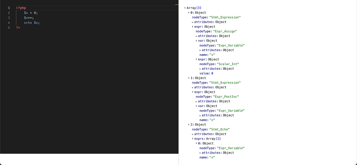Click line number 3 in the editor gutter
Image resolution: width=357 pixels, height=165 pixels.
[x=9, y=18]
